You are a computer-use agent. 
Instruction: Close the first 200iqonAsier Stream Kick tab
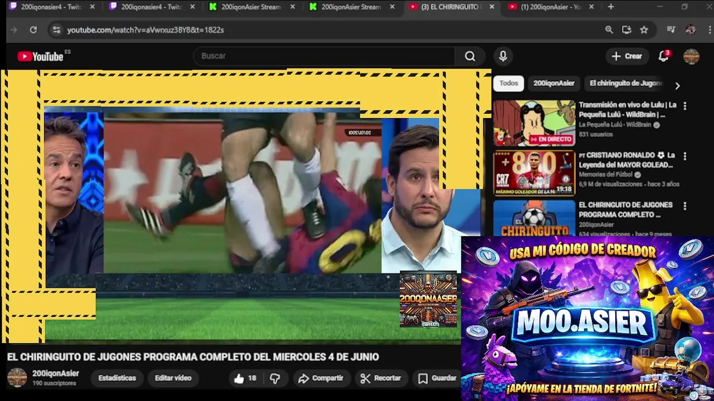click(x=292, y=7)
